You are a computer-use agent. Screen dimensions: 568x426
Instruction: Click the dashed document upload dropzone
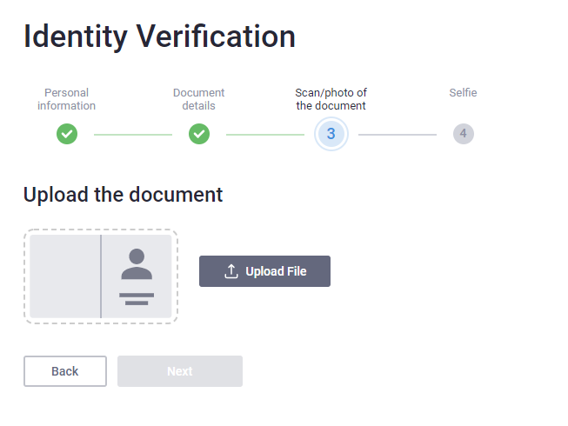101,276
